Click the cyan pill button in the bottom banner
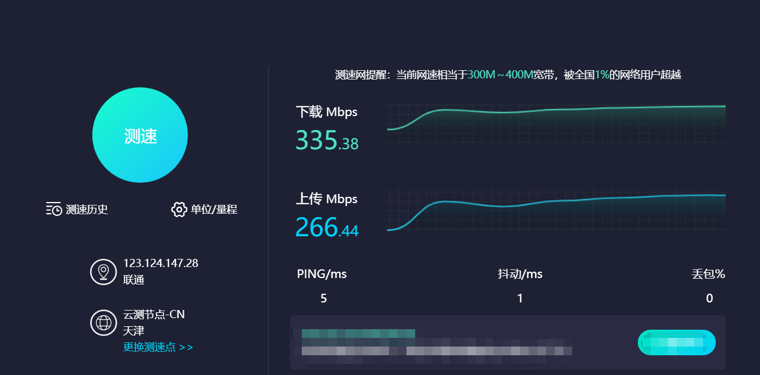Viewport: 760px width, 375px height. (677, 342)
